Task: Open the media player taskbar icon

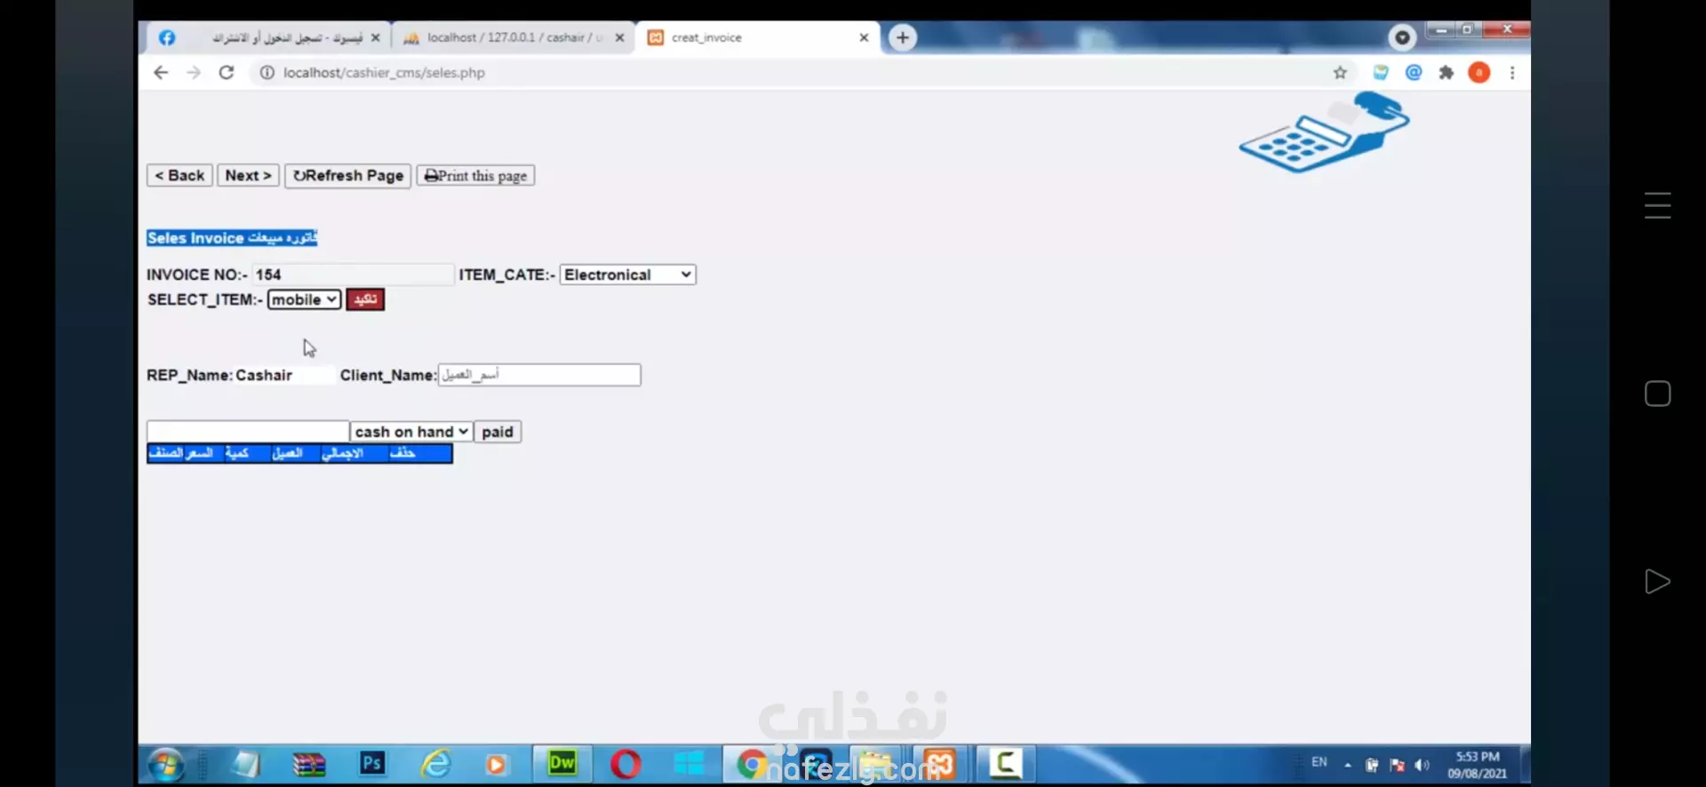Action: click(496, 764)
